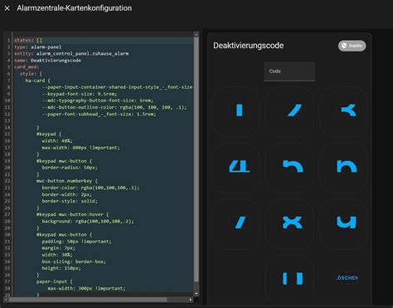Viewport: 393px width, 308px height.
Task: Click the 'Deaktivierungscode' card heading
Action: (x=248, y=46)
